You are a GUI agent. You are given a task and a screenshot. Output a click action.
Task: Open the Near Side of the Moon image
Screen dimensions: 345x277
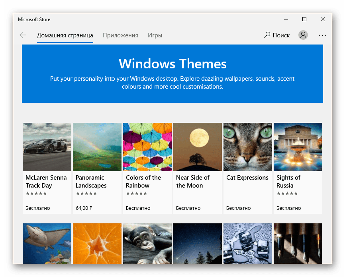pos(198,147)
